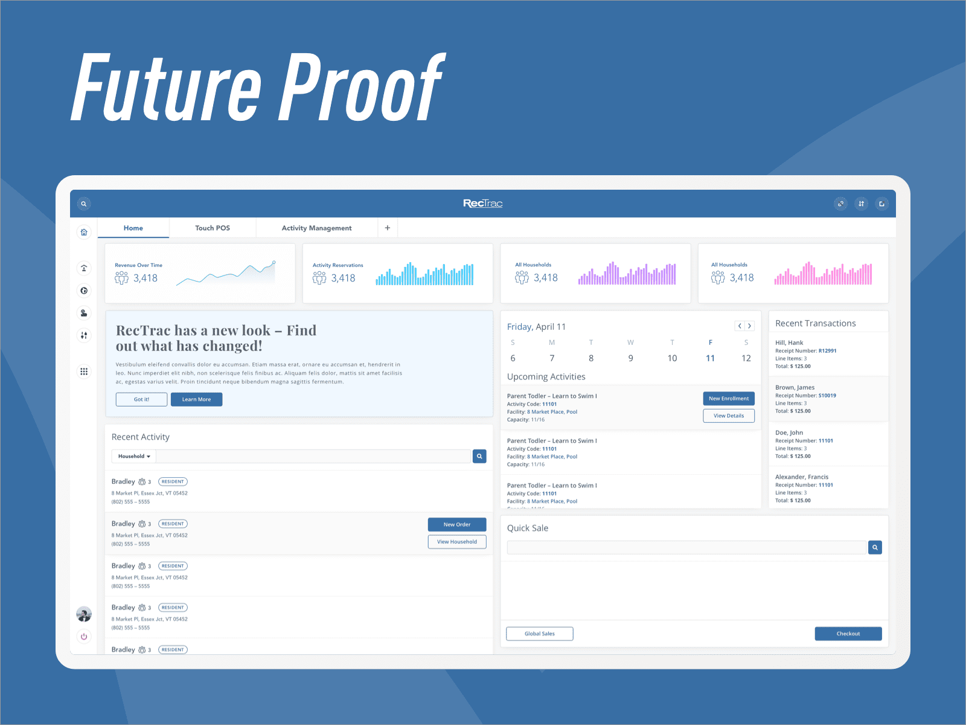Open the Activity Management tab
Screen dimensions: 966x725
tap(317, 228)
